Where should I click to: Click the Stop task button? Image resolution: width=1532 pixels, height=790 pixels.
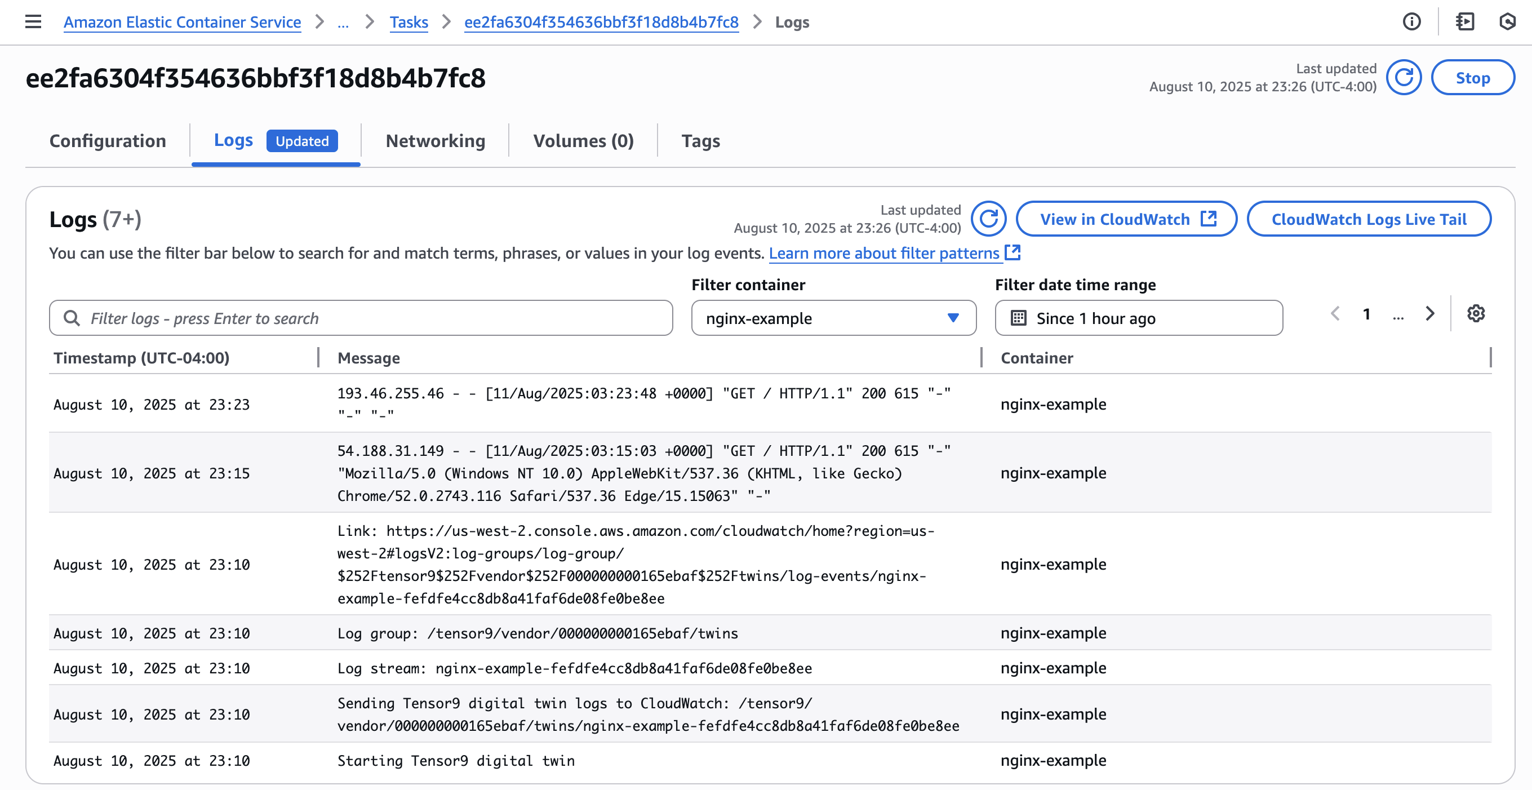[x=1472, y=77]
